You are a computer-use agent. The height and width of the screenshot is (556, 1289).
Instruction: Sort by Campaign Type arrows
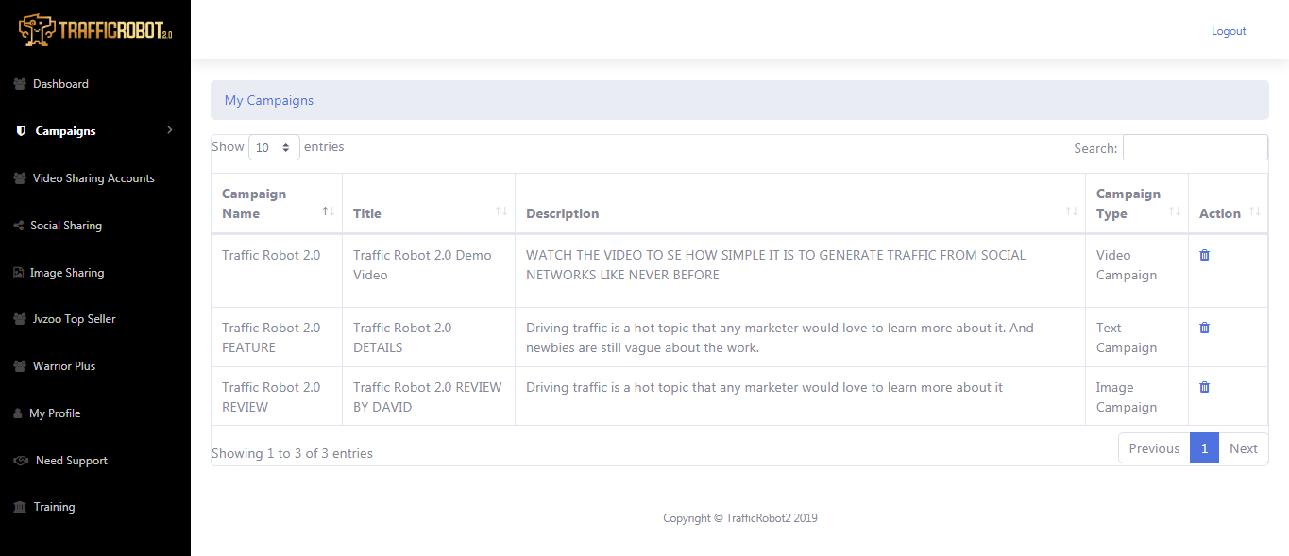[x=1175, y=211]
